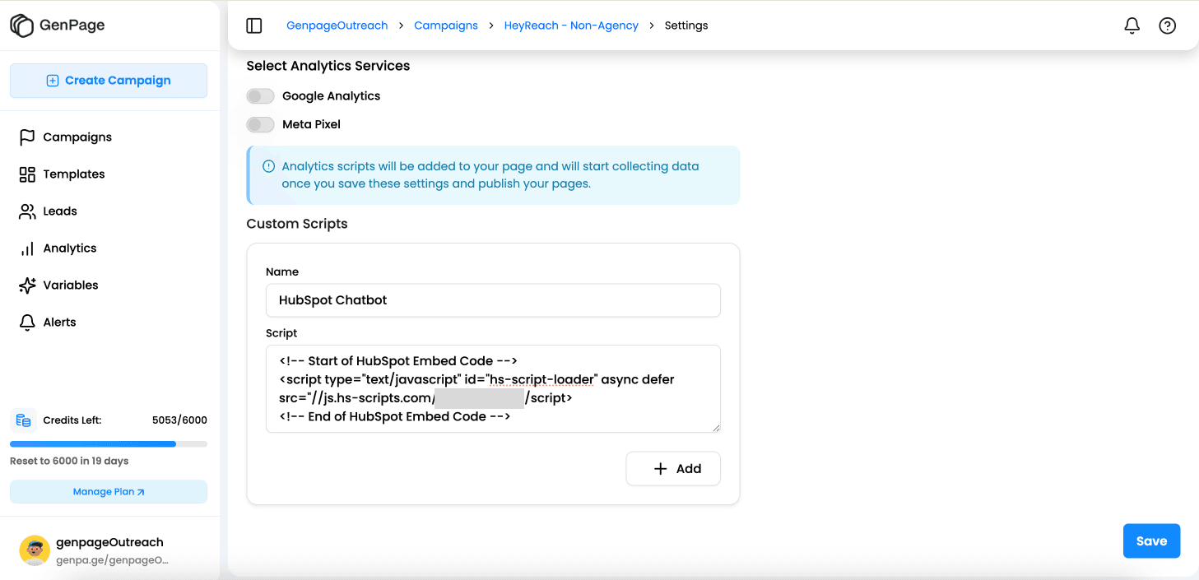Click the Alerts bell icon in sidebar

coord(27,322)
